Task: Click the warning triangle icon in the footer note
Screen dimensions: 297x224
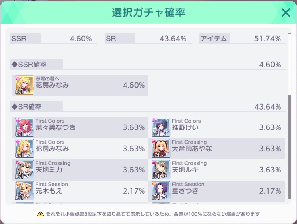Action: coord(41,214)
